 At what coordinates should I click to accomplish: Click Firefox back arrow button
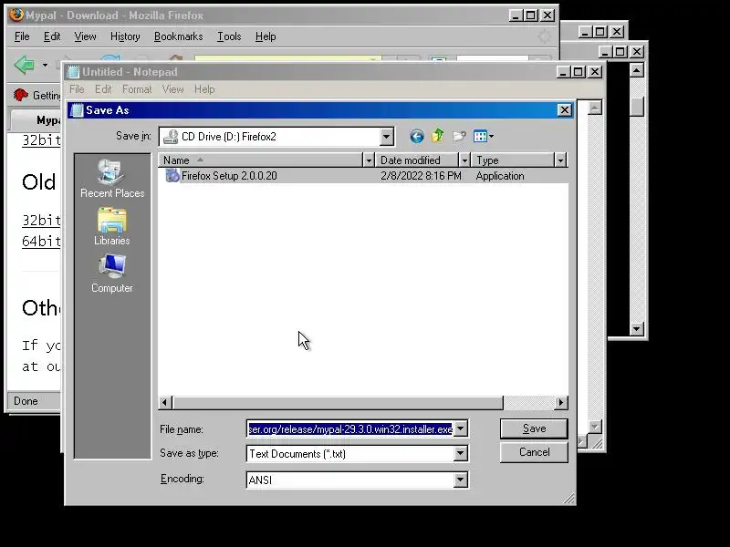click(25, 65)
